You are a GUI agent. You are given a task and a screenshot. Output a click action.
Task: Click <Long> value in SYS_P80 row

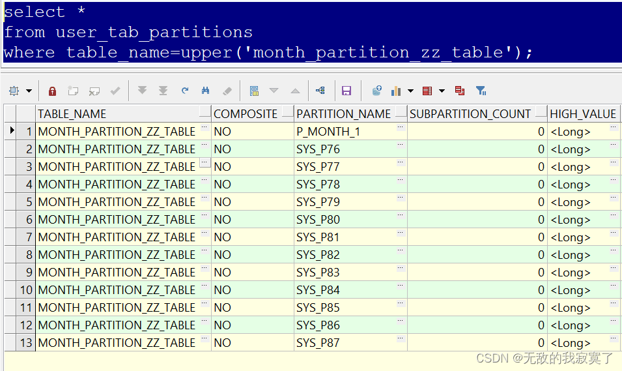pos(571,220)
